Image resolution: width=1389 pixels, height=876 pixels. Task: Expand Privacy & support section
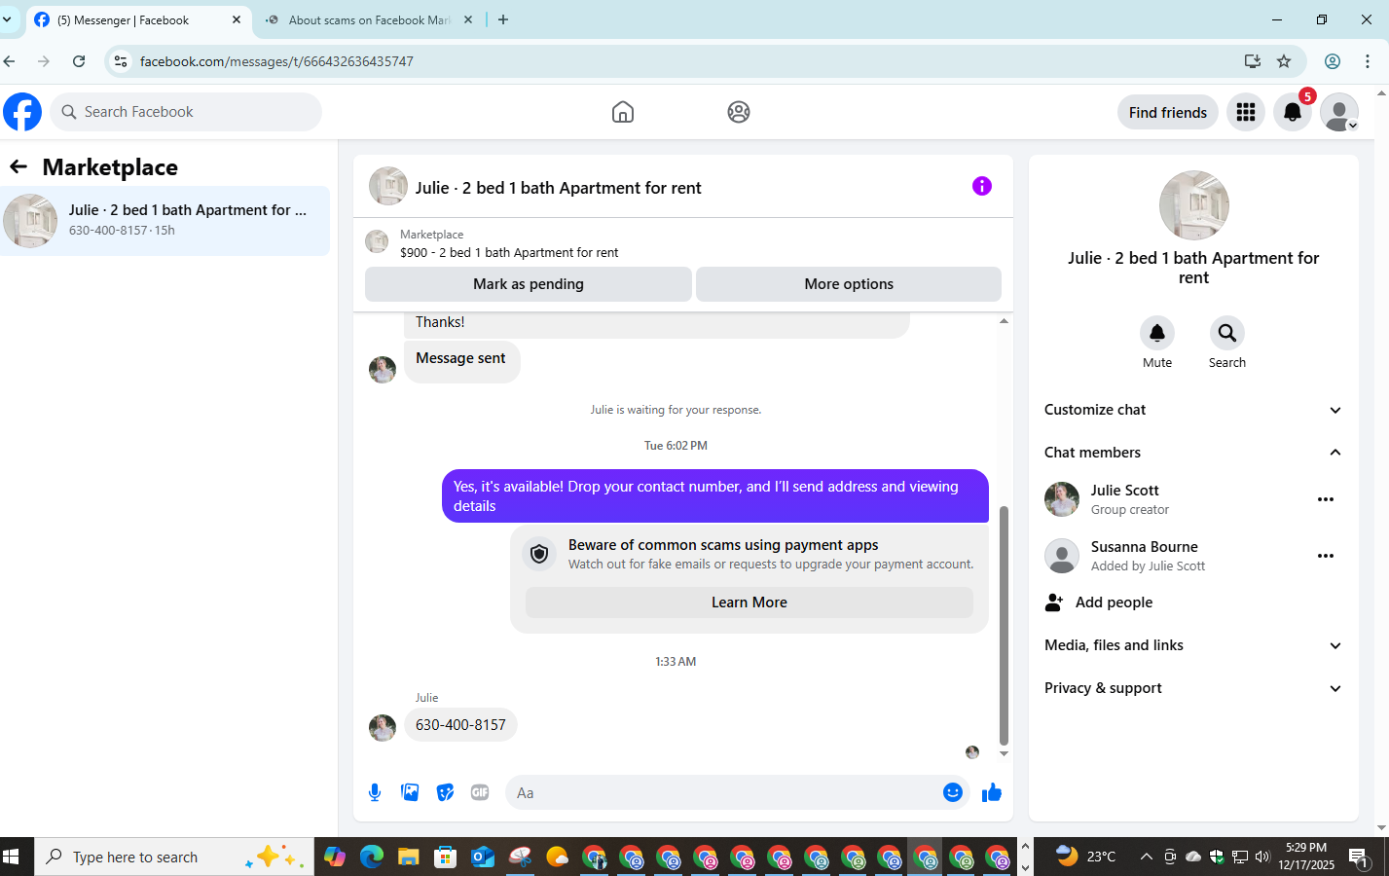[x=1193, y=688]
